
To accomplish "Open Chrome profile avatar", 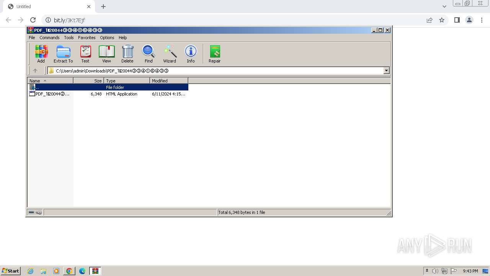I will [x=469, y=20].
